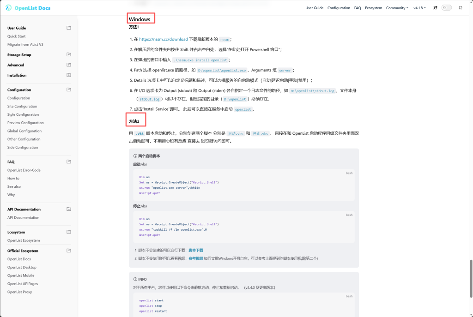Click the FAQ section folder icon

[69, 162]
